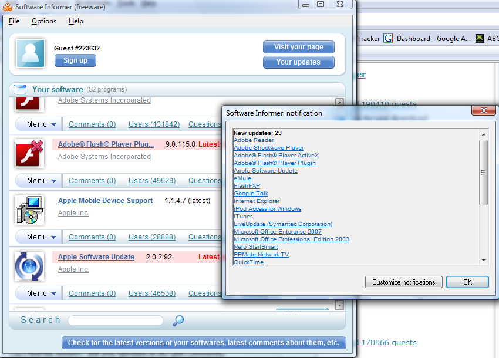Expand Menu dropdown under Apple Software Update
This screenshot has height=358, width=499.
(x=39, y=293)
